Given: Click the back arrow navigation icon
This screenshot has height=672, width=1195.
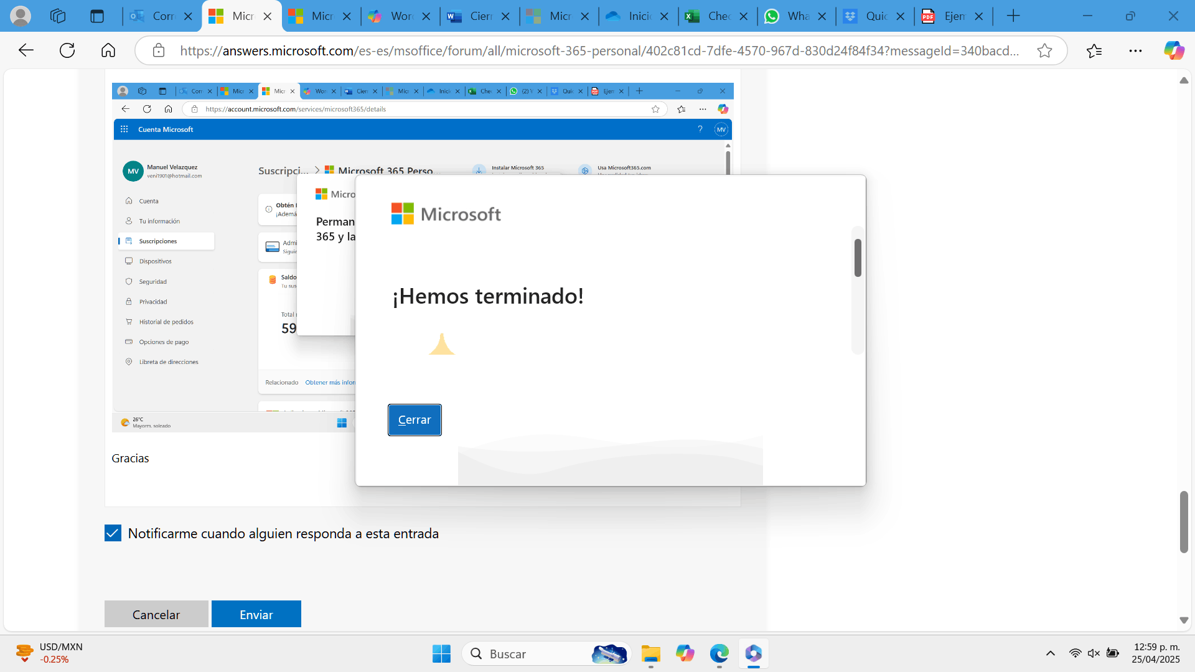Looking at the screenshot, I should pyautogui.click(x=26, y=50).
